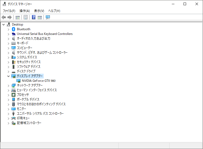This screenshot has width=203, height=149.
Task: Expand the Bluetooth category
Action: click(9, 29)
